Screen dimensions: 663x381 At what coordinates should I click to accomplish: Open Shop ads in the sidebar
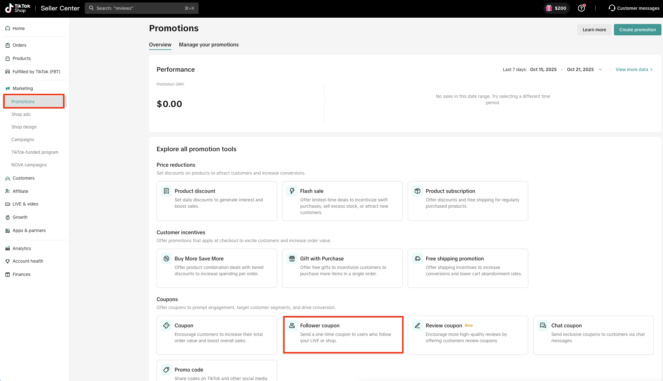[21, 114]
